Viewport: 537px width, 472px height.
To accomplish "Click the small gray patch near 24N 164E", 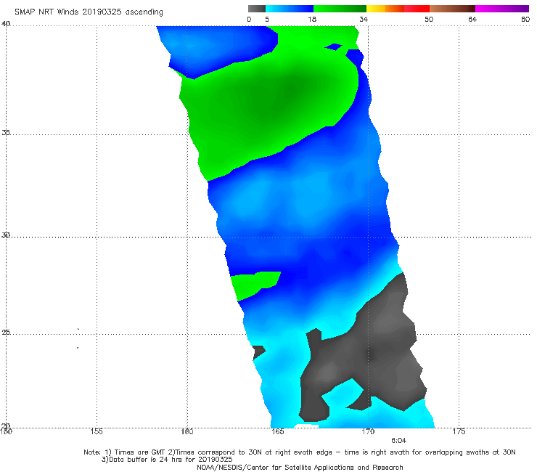I will click(x=258, y=352).
